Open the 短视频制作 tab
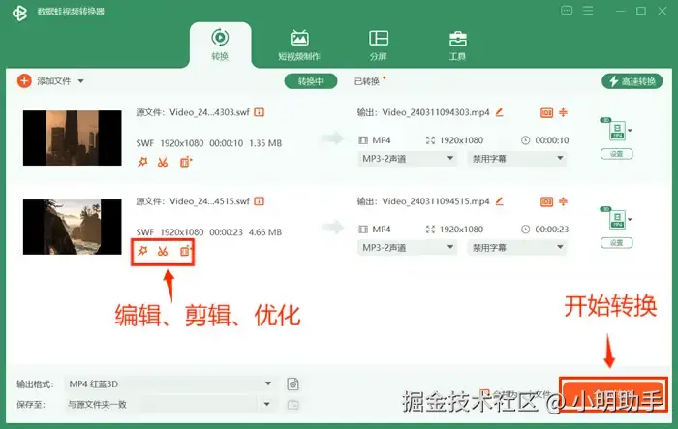 click(x=299, y=45)
